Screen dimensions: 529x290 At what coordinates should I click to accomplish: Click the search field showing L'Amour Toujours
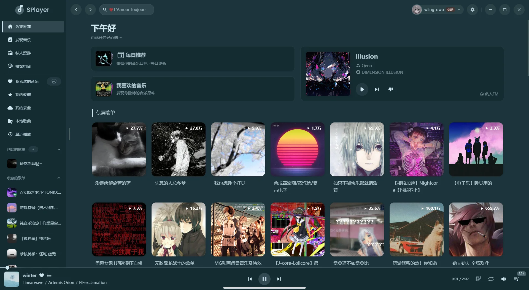[x=127, y=10]
